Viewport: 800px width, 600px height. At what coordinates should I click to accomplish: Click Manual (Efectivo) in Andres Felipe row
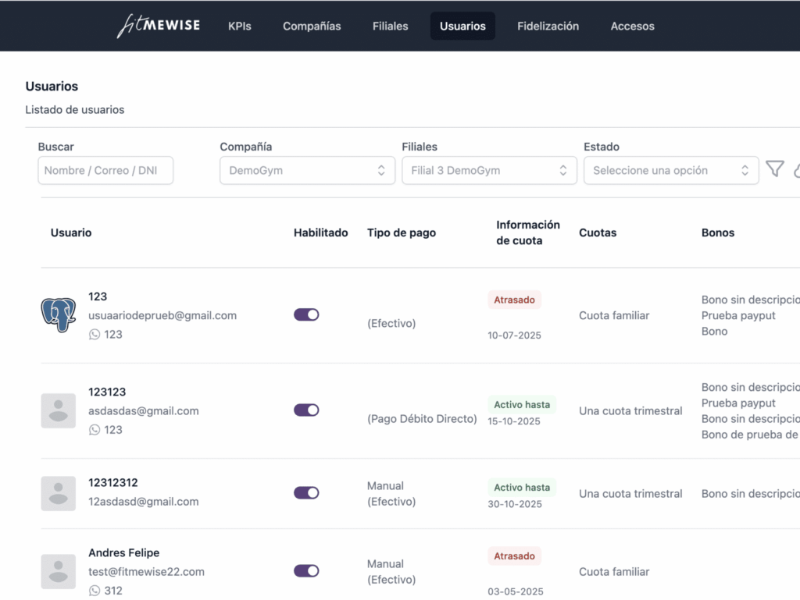pos(391,571)
